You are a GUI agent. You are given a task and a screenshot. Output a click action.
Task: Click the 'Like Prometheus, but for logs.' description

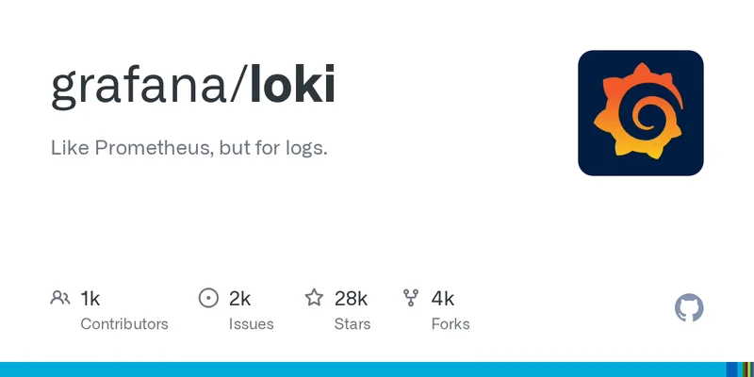click(x=189, y=148)
